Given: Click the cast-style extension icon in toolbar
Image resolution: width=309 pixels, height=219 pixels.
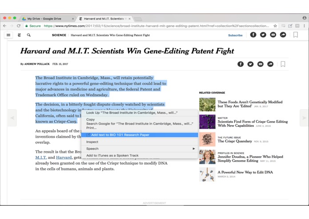Looking at the screenshot, I should pyautogui.click(x=283, y=26).
